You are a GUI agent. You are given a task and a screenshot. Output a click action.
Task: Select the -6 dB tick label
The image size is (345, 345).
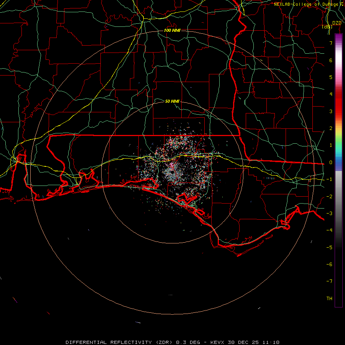coord(329,264)
